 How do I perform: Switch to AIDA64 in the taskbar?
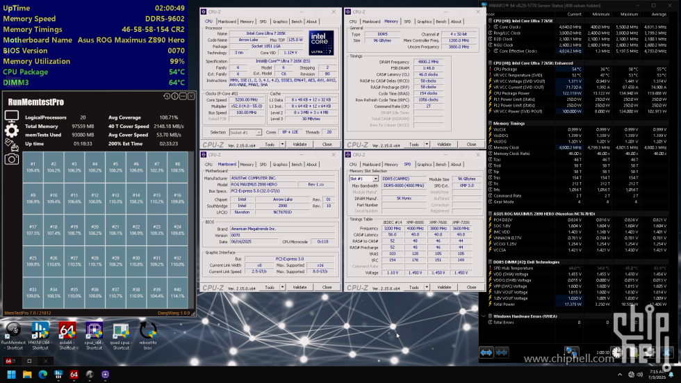(74, 375)
